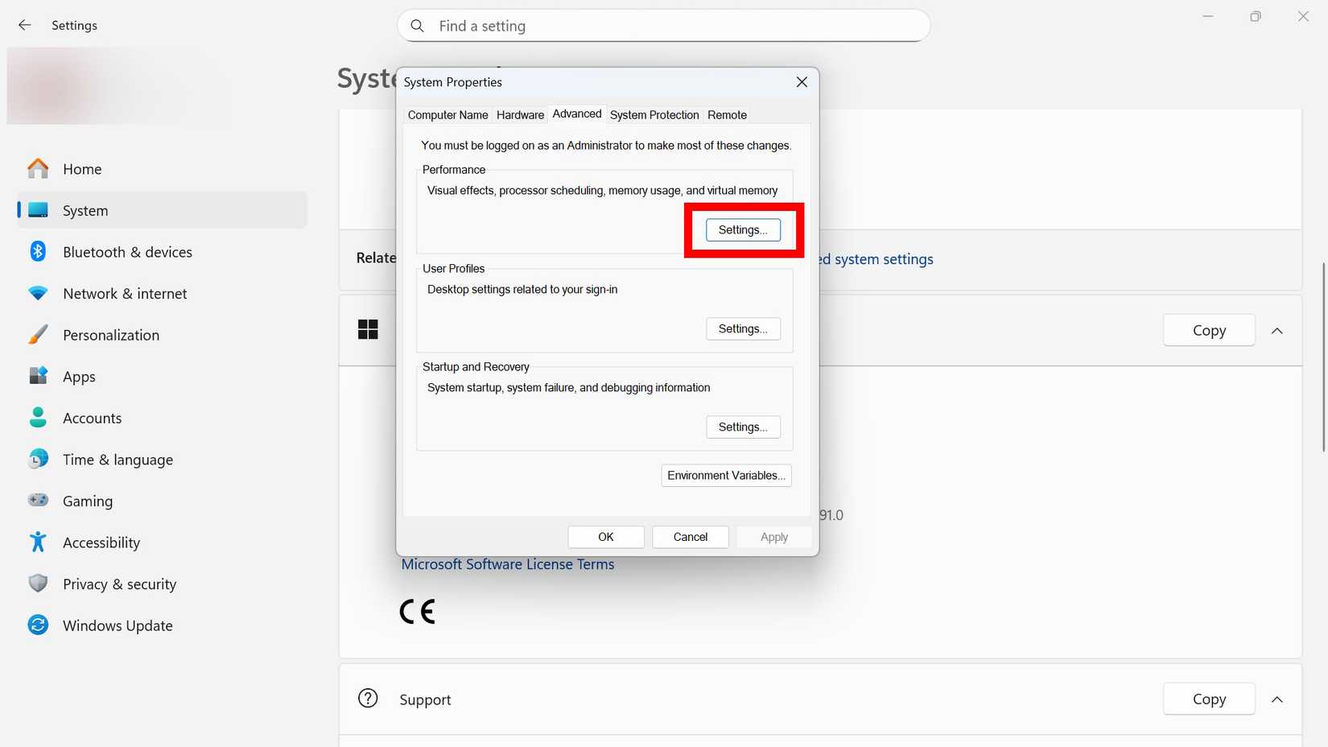Select the Gaming icon
This screenshot has width=1328, height=747.
point(38,500)
